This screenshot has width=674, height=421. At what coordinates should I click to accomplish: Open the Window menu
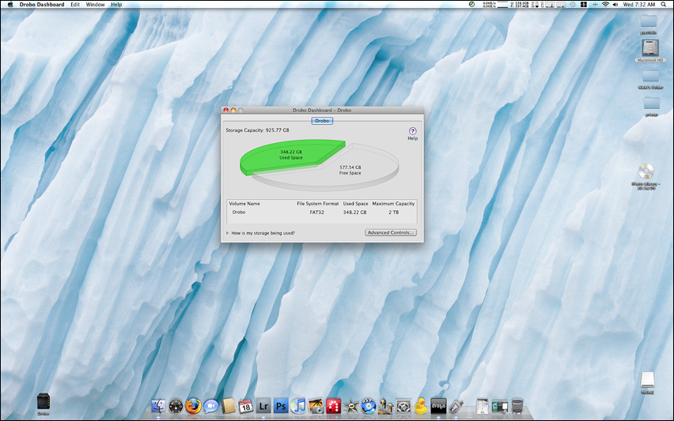[95, 4]
